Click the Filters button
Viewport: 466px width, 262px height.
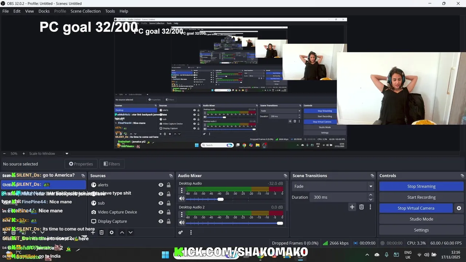(x=111, y=164)
